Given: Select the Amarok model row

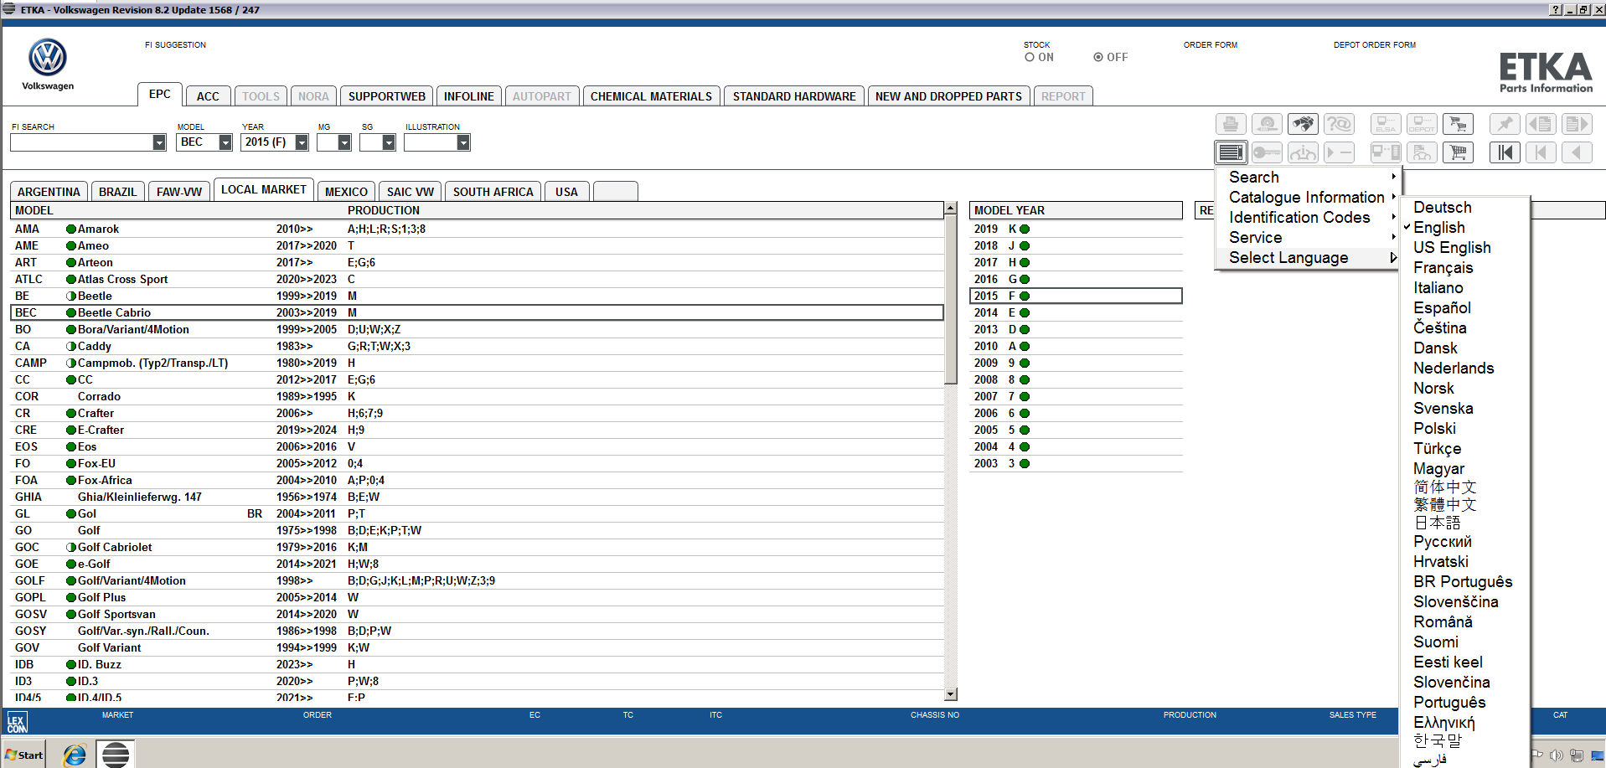Looking at the screenshot, I should 477,229.
